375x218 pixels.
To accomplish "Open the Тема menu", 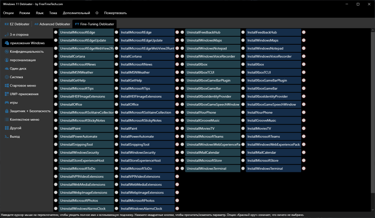I will [x=53, y=13].
